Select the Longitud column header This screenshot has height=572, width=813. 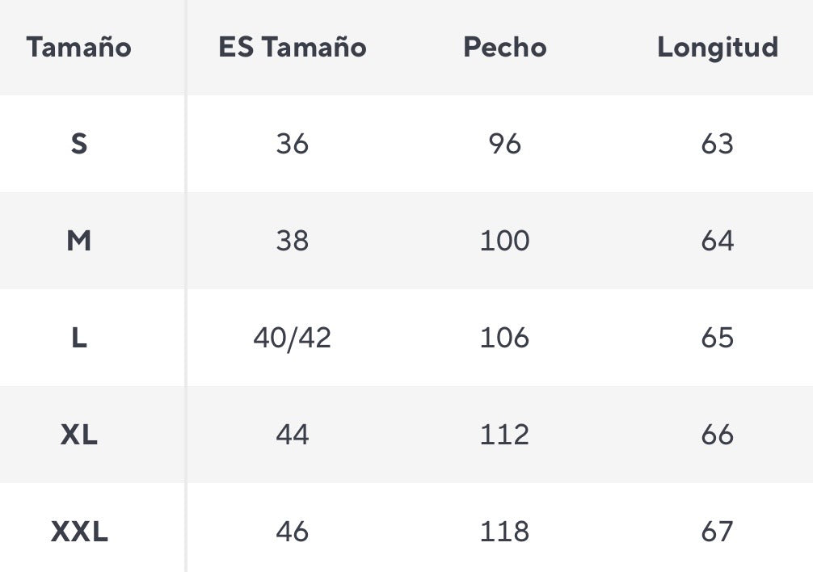717,47
